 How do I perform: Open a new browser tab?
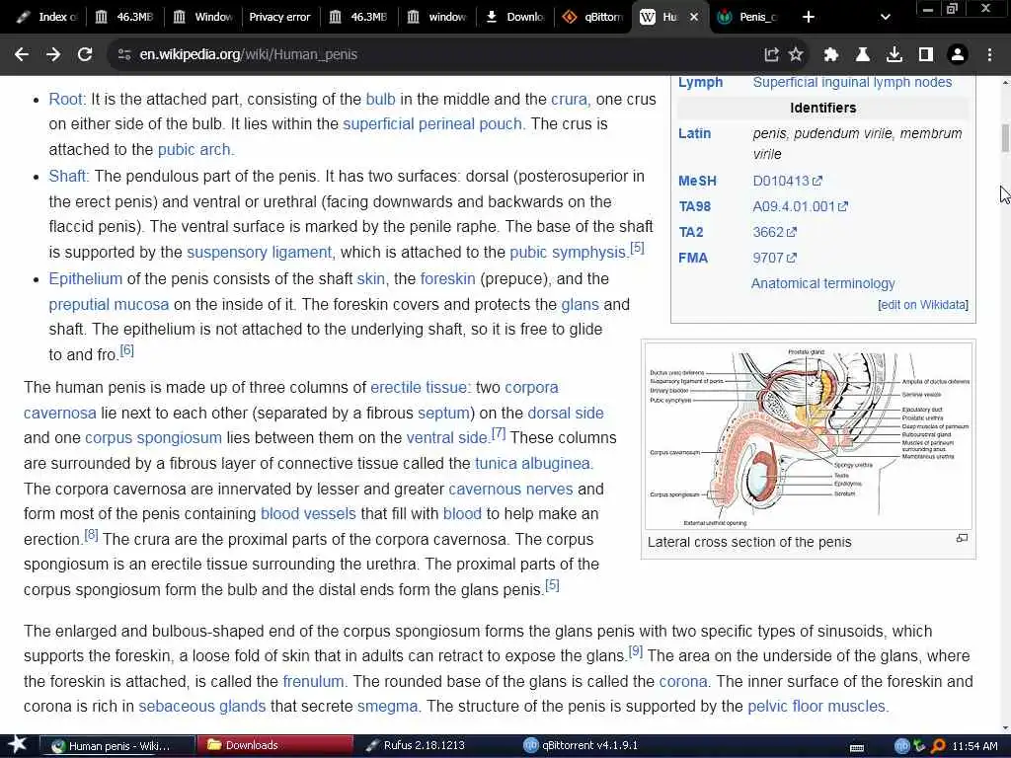tap(808, 17)
